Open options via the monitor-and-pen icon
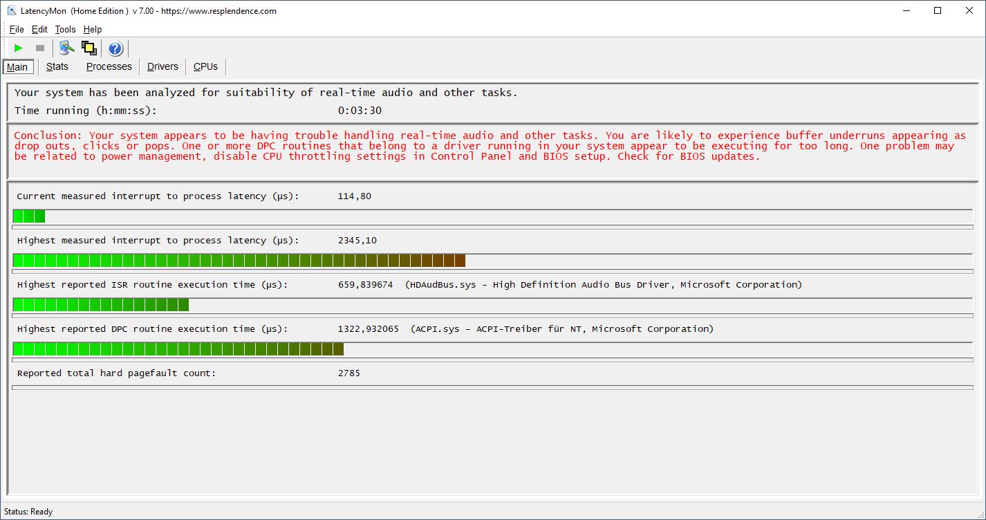The height and width of the screenshot is (520, 986). (x=66, y=48)
